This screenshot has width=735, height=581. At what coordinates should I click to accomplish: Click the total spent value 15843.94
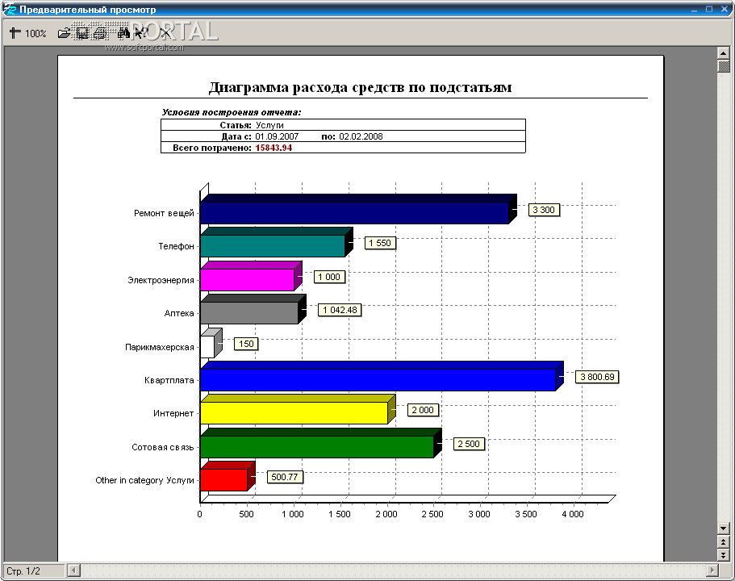tap(274, 148)
